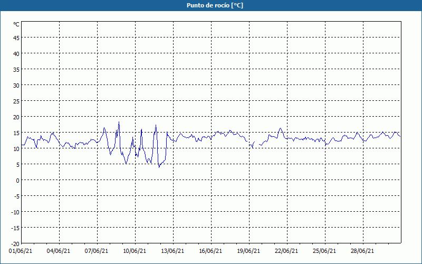Click the 20 y-axis value
The image size is (422, 264).
(x=16, y=117)
